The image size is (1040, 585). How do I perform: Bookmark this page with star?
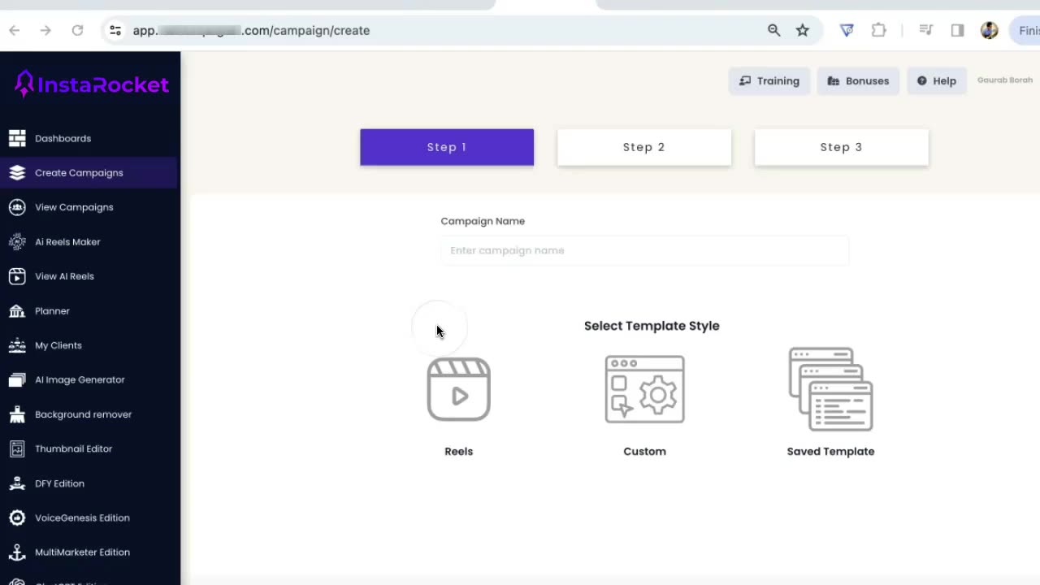(x=803, y=30)
